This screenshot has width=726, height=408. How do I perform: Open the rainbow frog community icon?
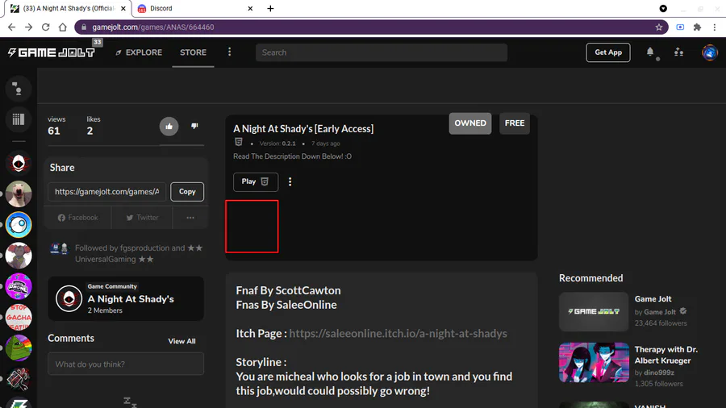19,348
